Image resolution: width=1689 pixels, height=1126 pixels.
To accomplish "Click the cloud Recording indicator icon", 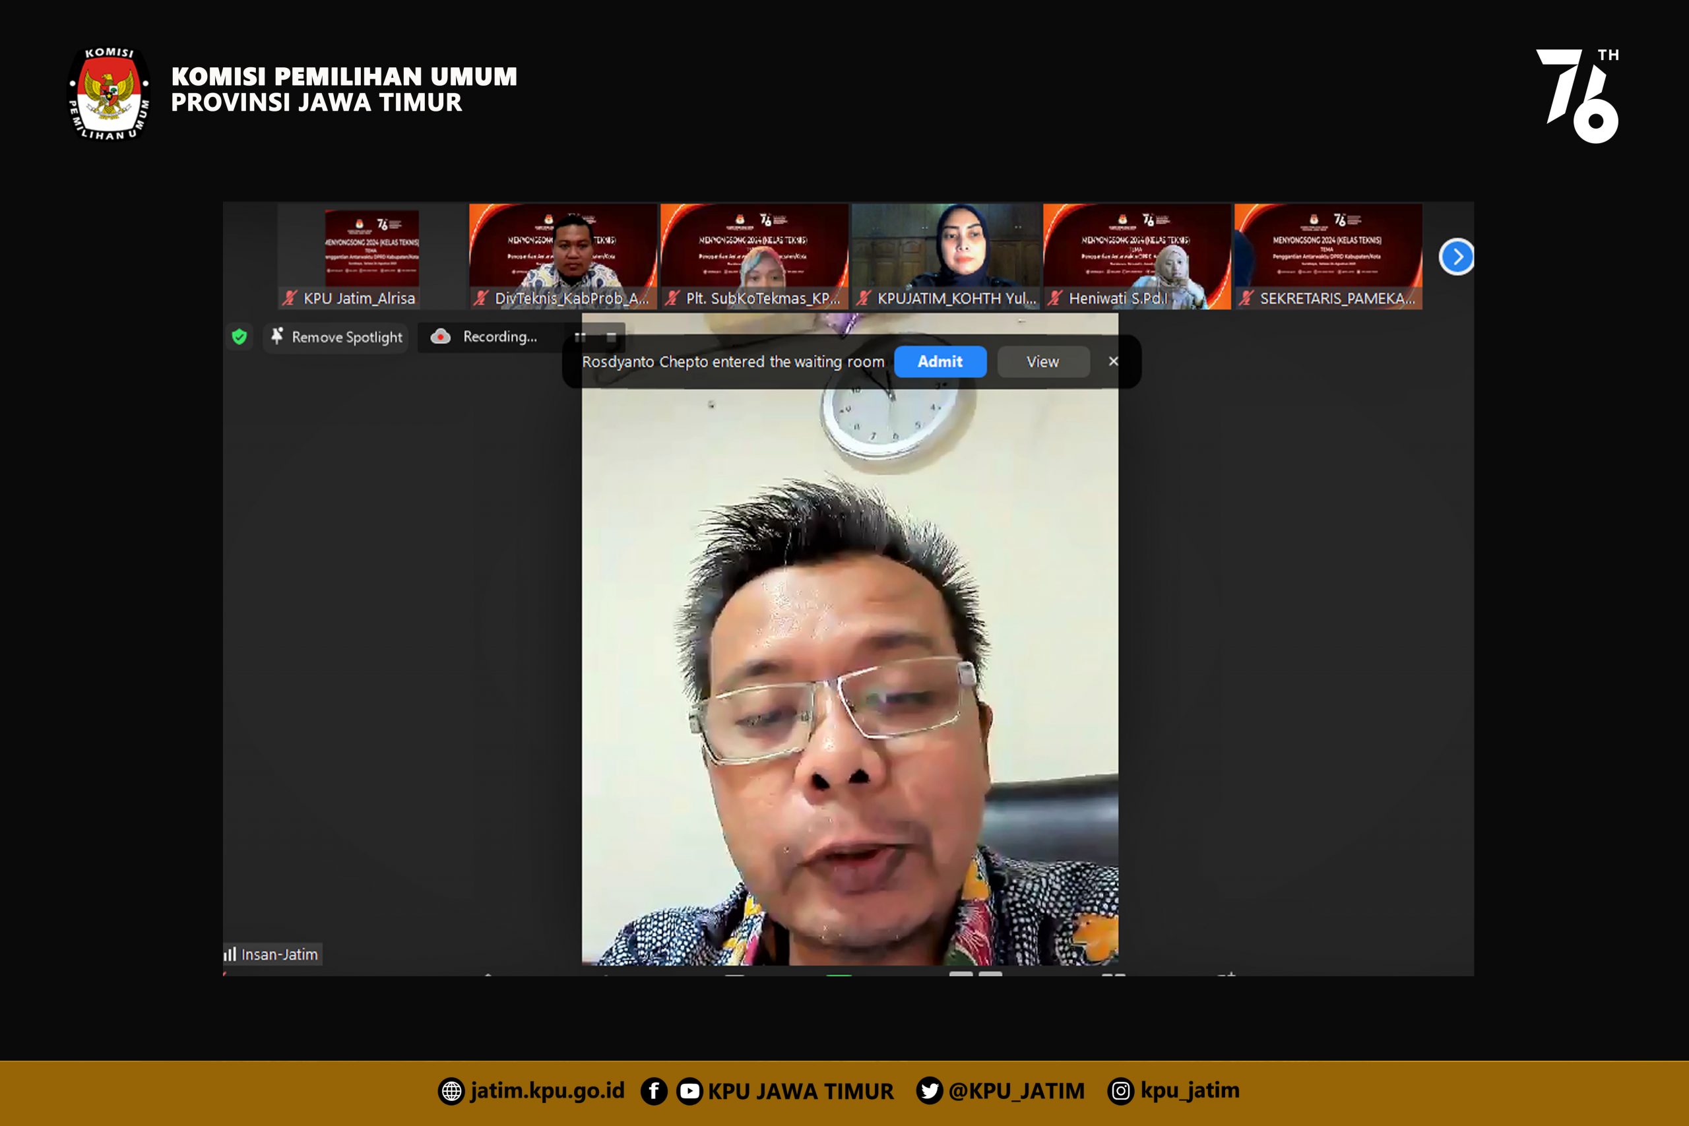I will click(x=440, y=336).
